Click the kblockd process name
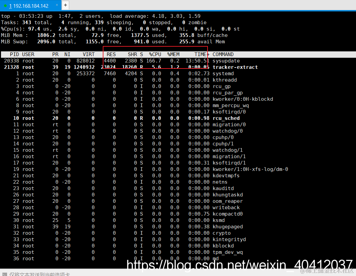Image resolution: width=356 pixels, height=276 pixels. 223,245
